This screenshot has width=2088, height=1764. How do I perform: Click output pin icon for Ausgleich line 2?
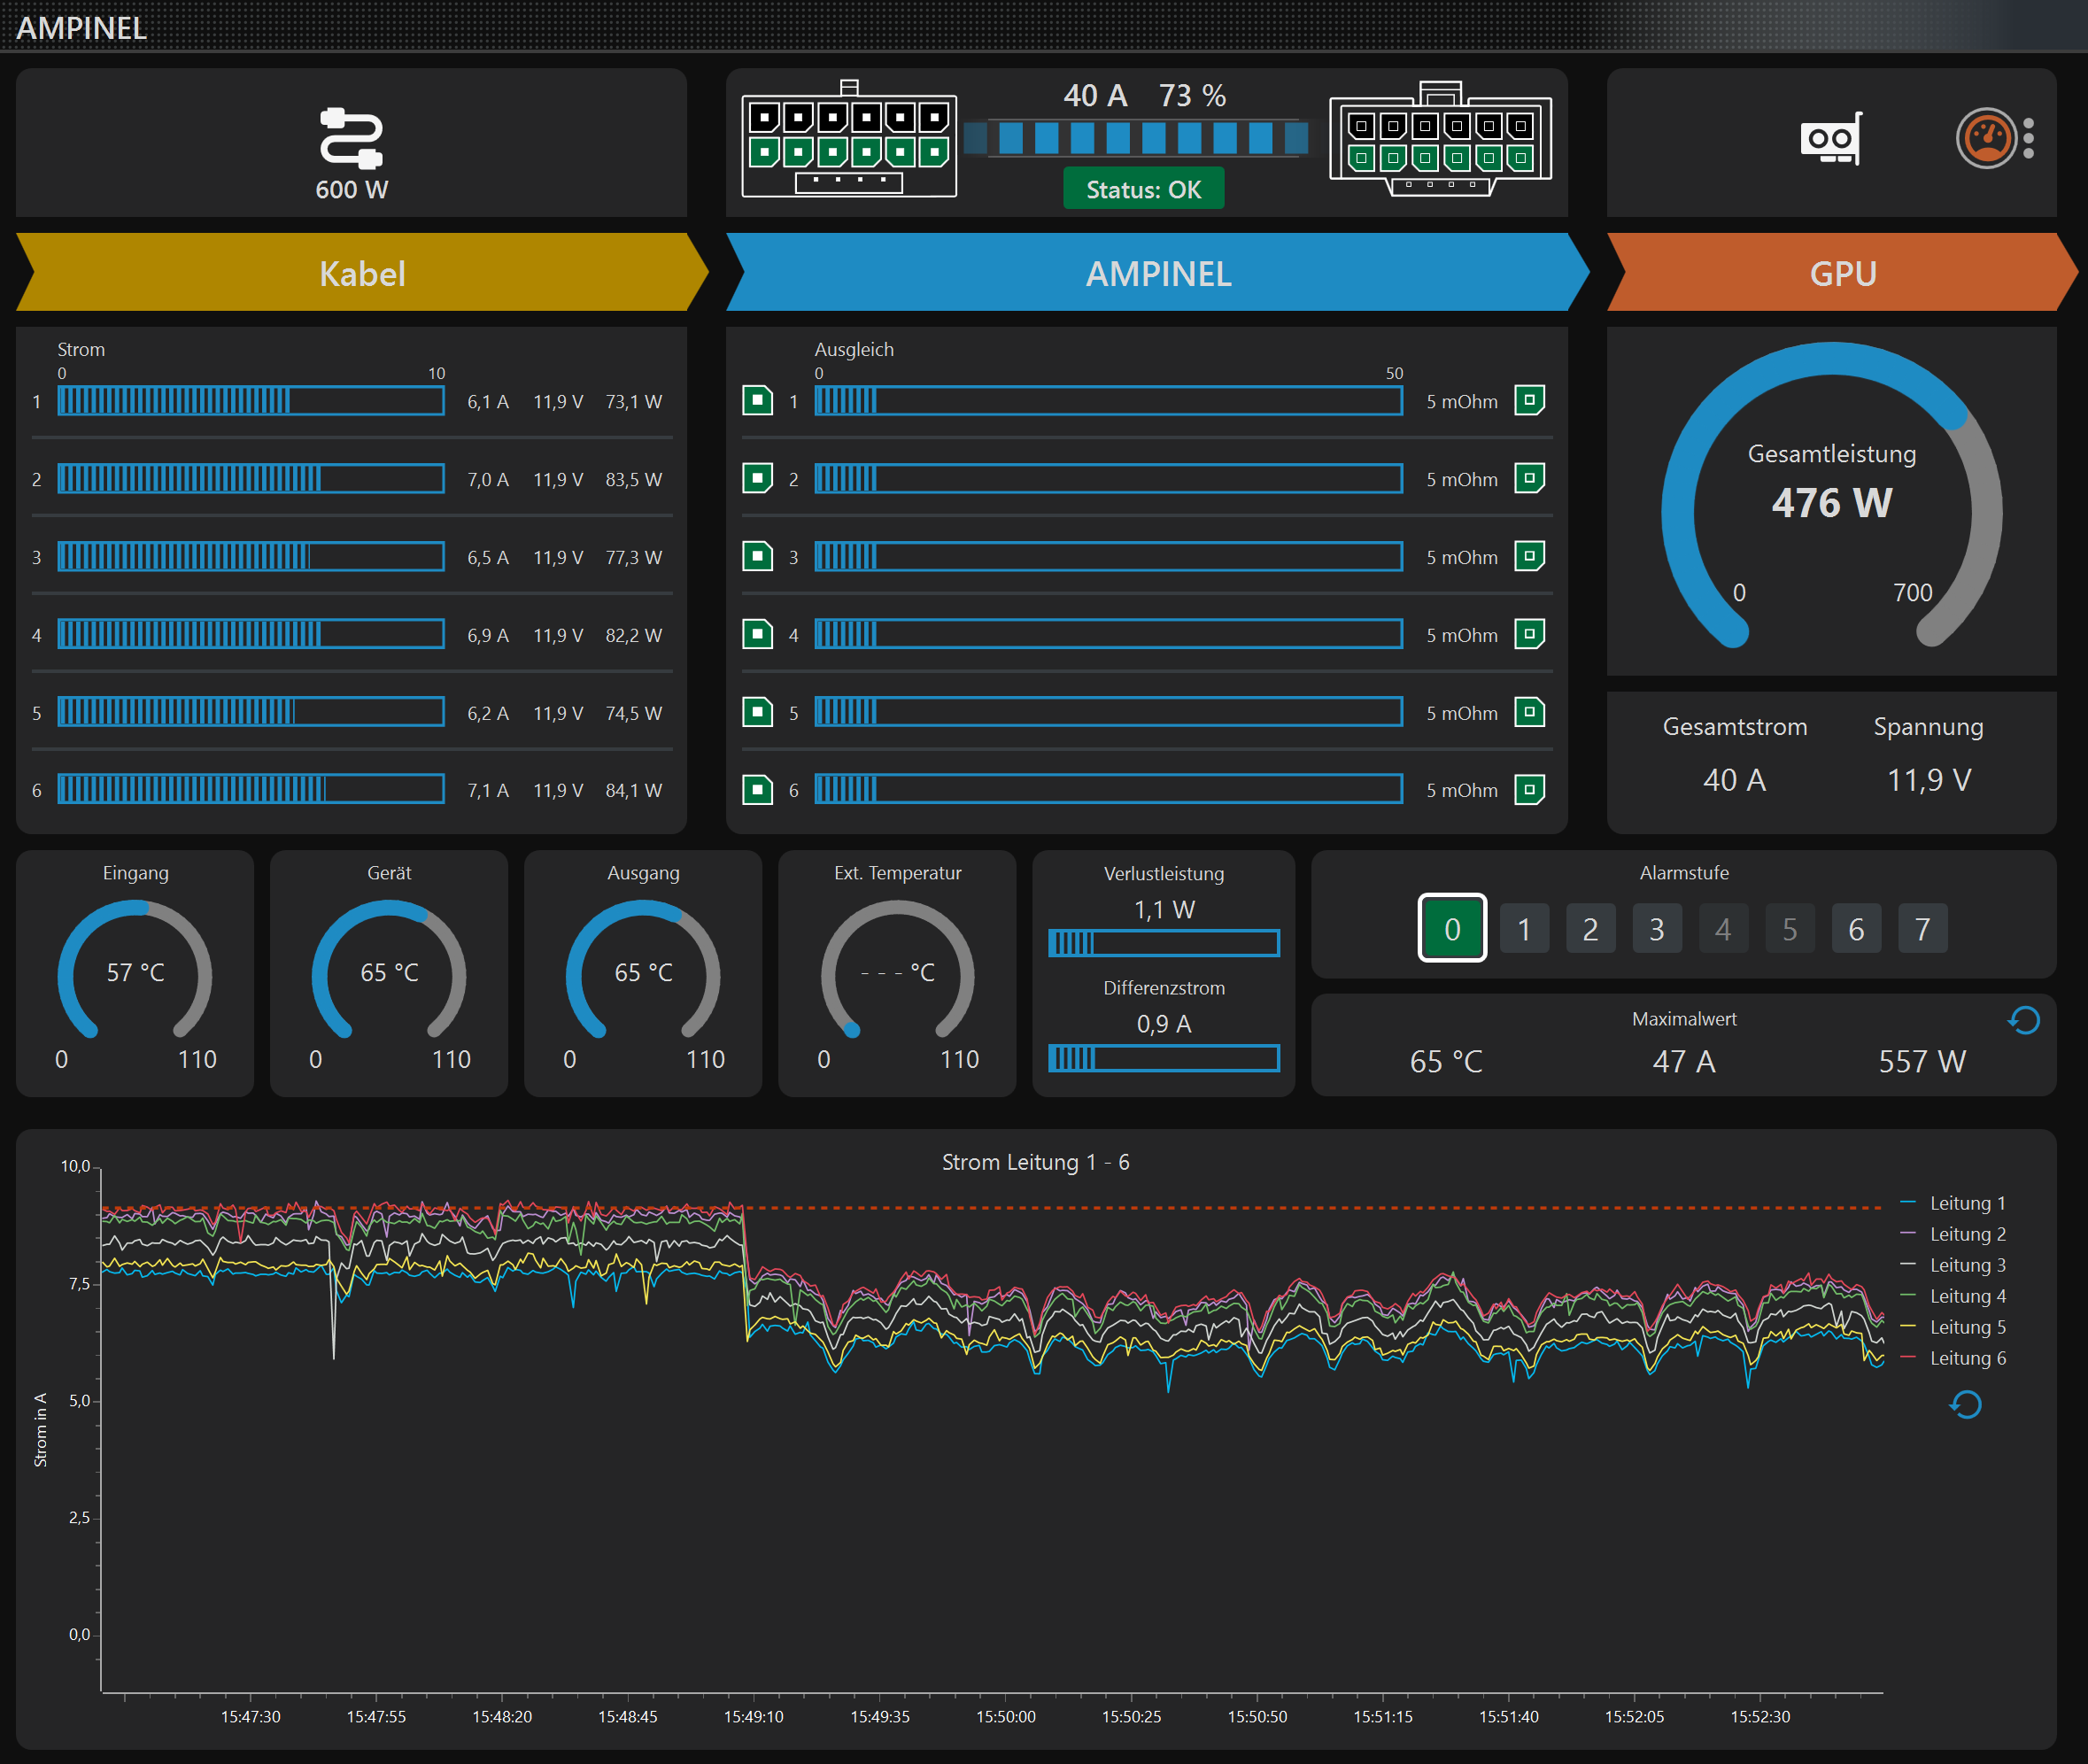coord(1529,478)
